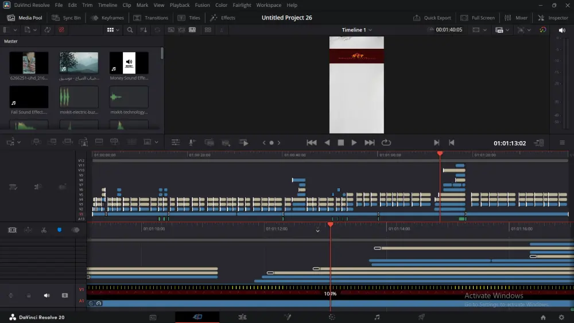Open the Inspector panel
Viewport: 574px width, 323px height.
tap(553, 18)
